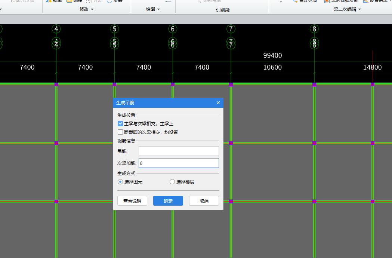The width and height of the screenshot is (392, 258).
Task: Confirm with the 确定 button
Action: pos(168,201)
